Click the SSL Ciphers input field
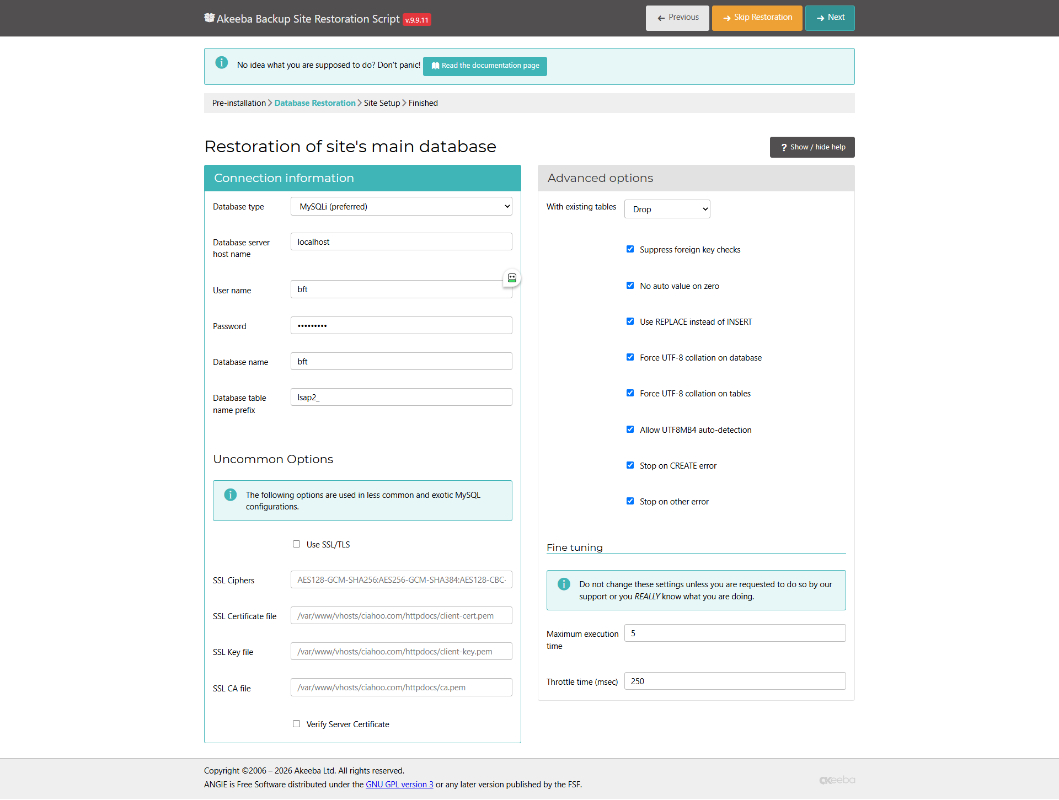This screenshot has height=800, width=1059. tap(402, 580)
